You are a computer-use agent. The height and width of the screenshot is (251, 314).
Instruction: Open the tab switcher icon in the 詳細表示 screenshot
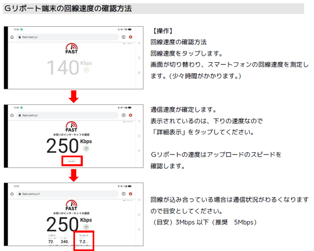click(124, 115)
